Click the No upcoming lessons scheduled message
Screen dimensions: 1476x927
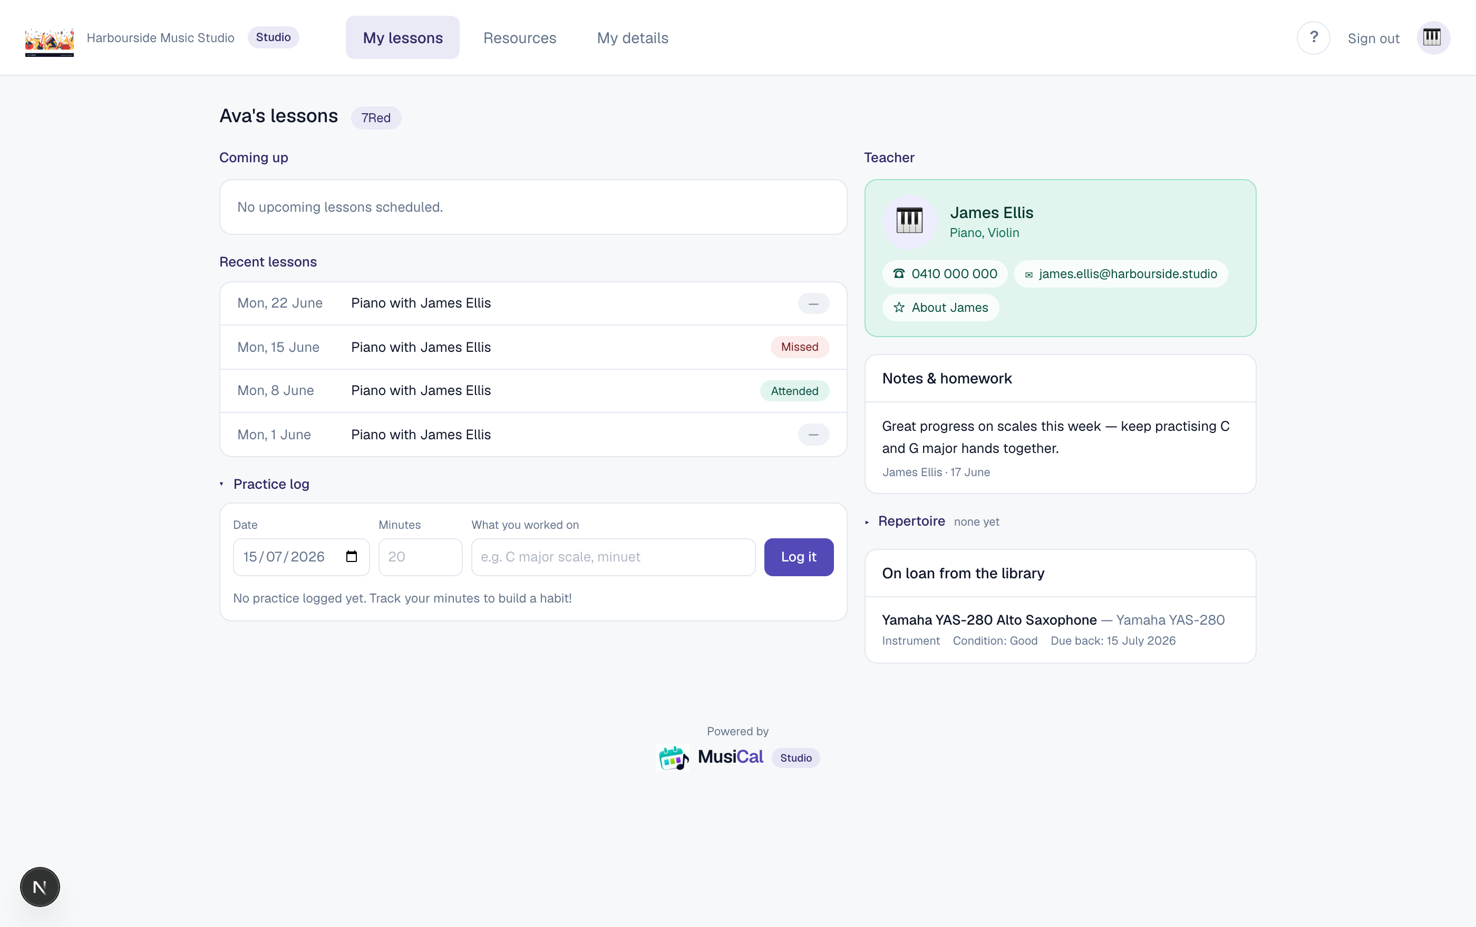click(x=339, y=207)
